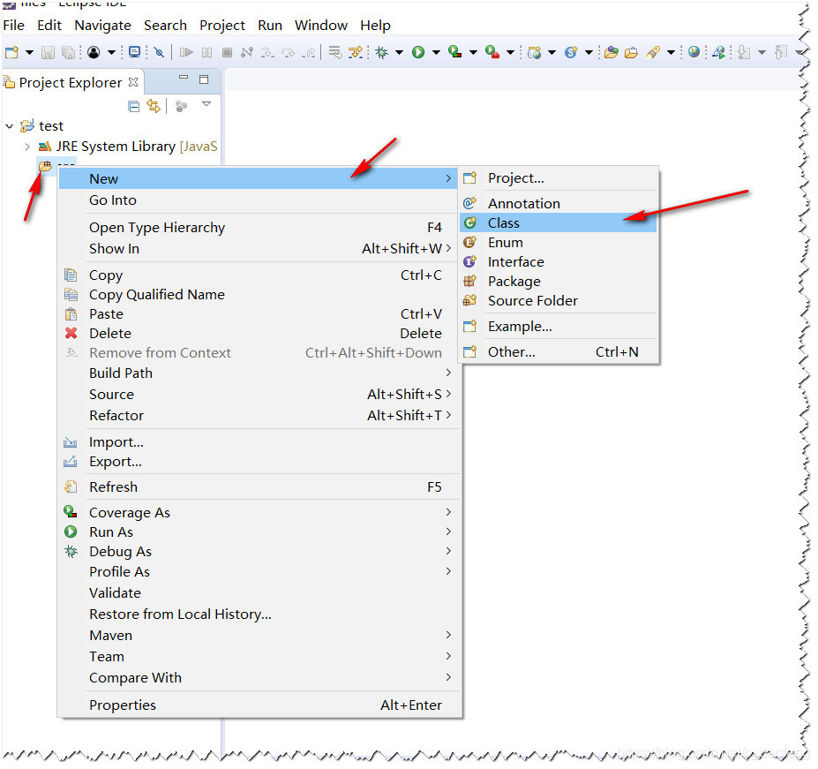Click Collapse All in Project Explorer
The image size is (818, 769).
pos(133,107)
